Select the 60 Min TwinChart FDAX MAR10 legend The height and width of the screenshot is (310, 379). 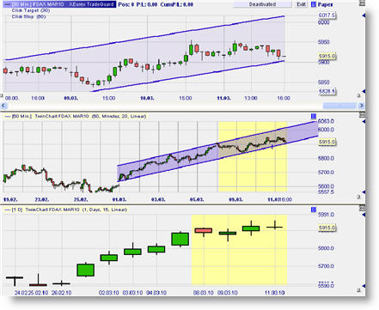(76, 116)
